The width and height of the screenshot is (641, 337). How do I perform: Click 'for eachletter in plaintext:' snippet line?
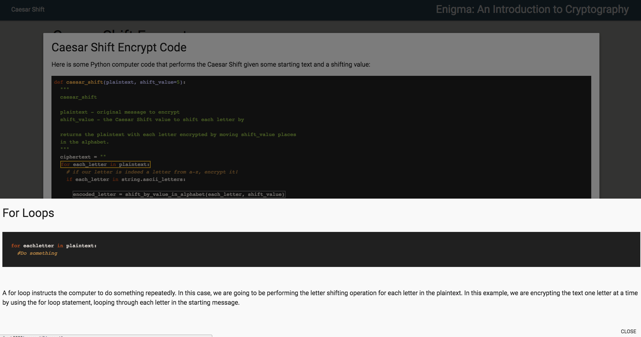click(54, 246)
